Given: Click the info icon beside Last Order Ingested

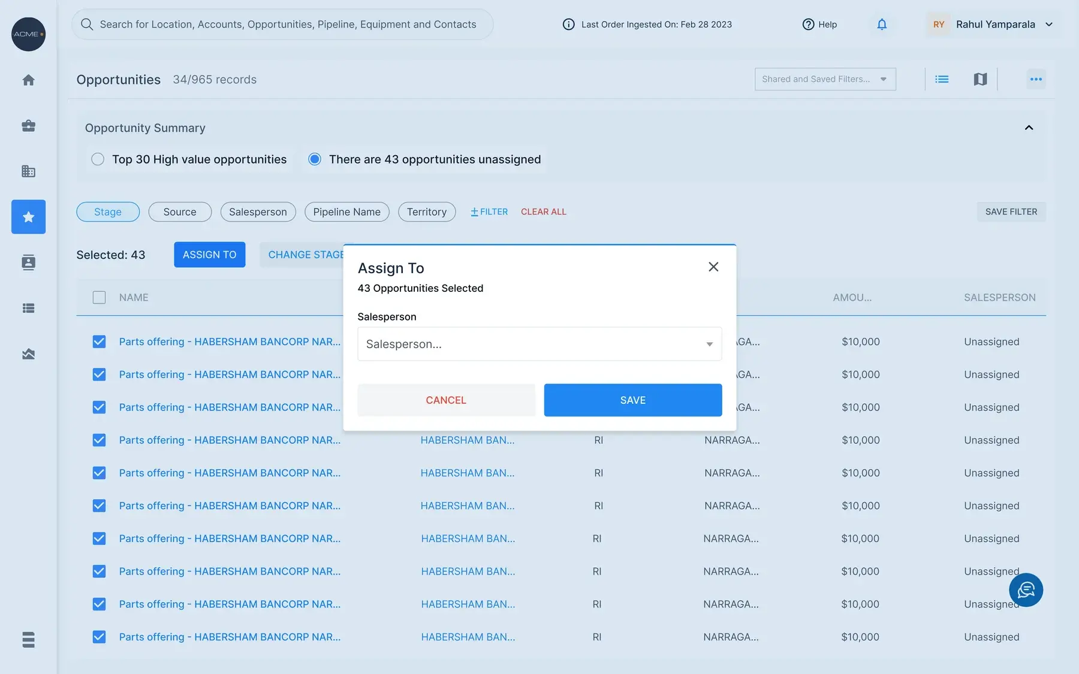Looking at the screenshot, I should pyautogui.click(x=568, y=24).
